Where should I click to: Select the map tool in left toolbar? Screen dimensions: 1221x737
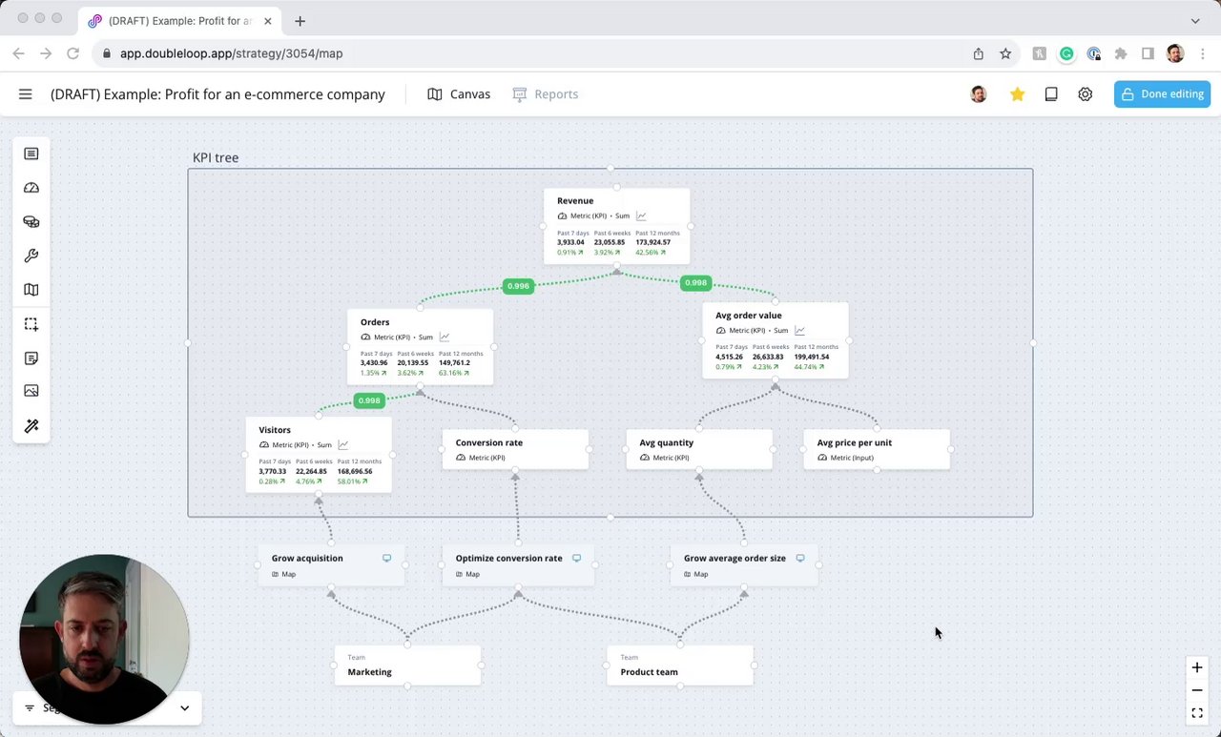point(31,290)
